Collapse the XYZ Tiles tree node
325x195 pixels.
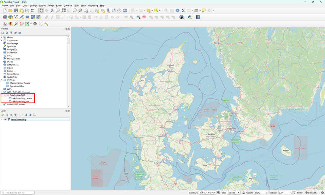pyautogui.click(x=2, y=80)
